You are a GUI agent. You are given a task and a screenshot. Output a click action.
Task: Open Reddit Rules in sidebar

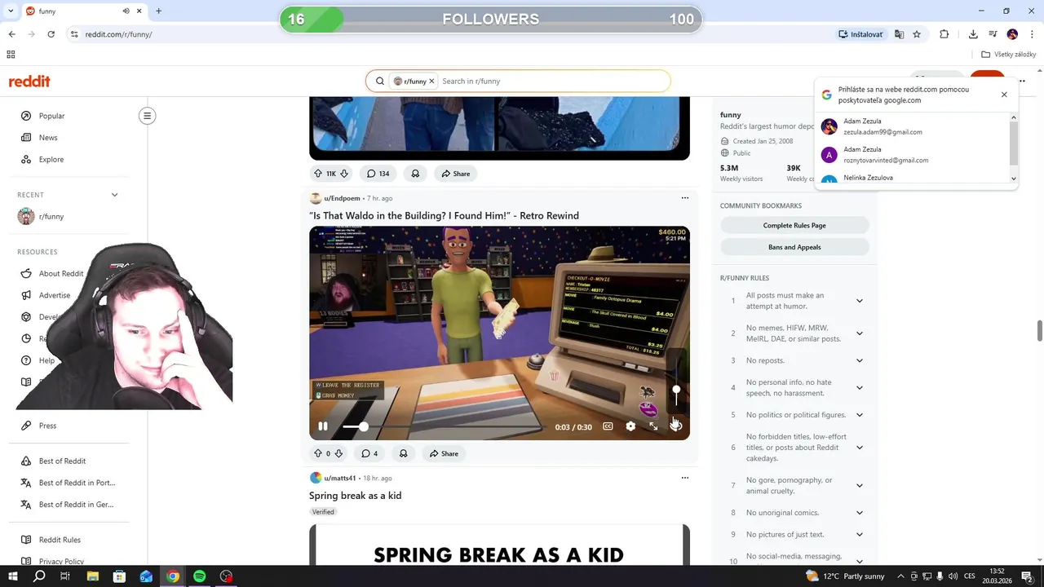point(60,540)
